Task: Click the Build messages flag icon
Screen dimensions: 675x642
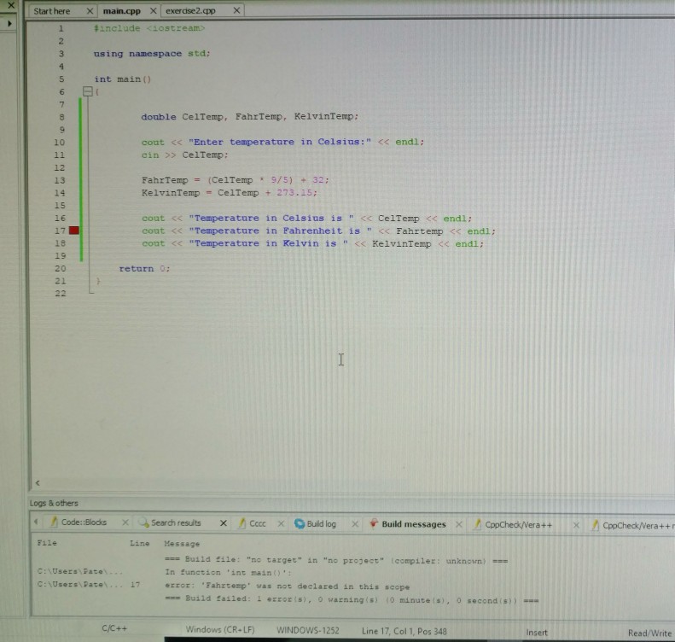Action: 374,523
